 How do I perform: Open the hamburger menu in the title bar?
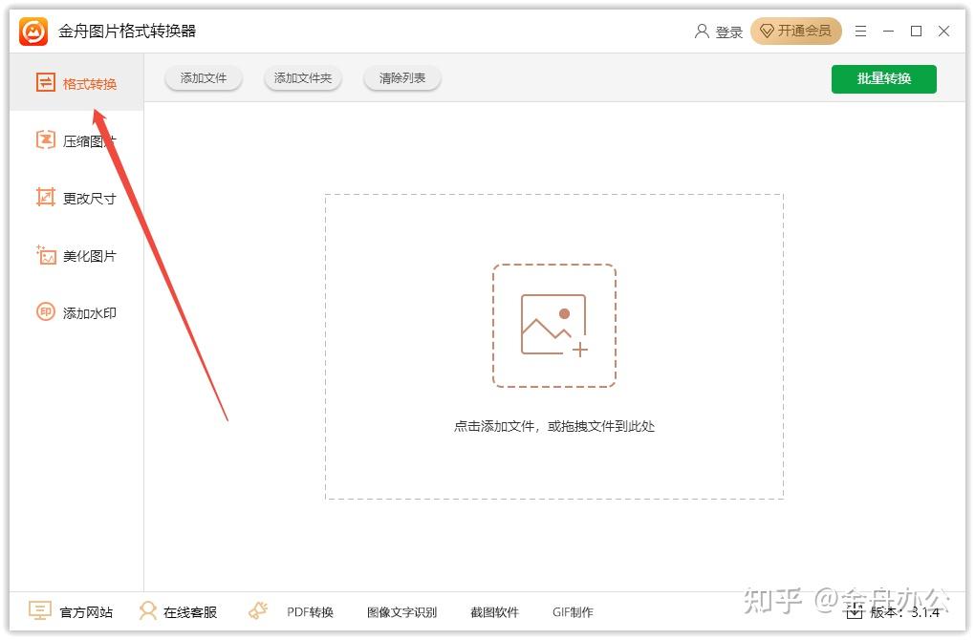pos(860,32)
